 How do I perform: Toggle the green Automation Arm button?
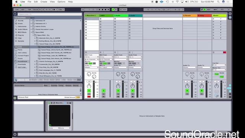click(x=113, y=10)
